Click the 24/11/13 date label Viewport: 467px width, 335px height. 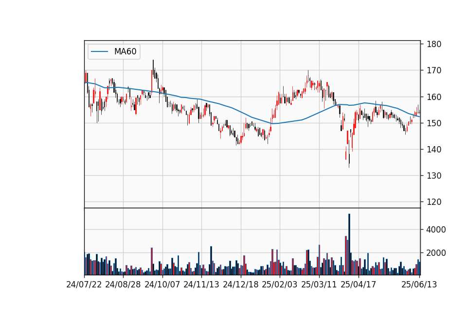201,285
